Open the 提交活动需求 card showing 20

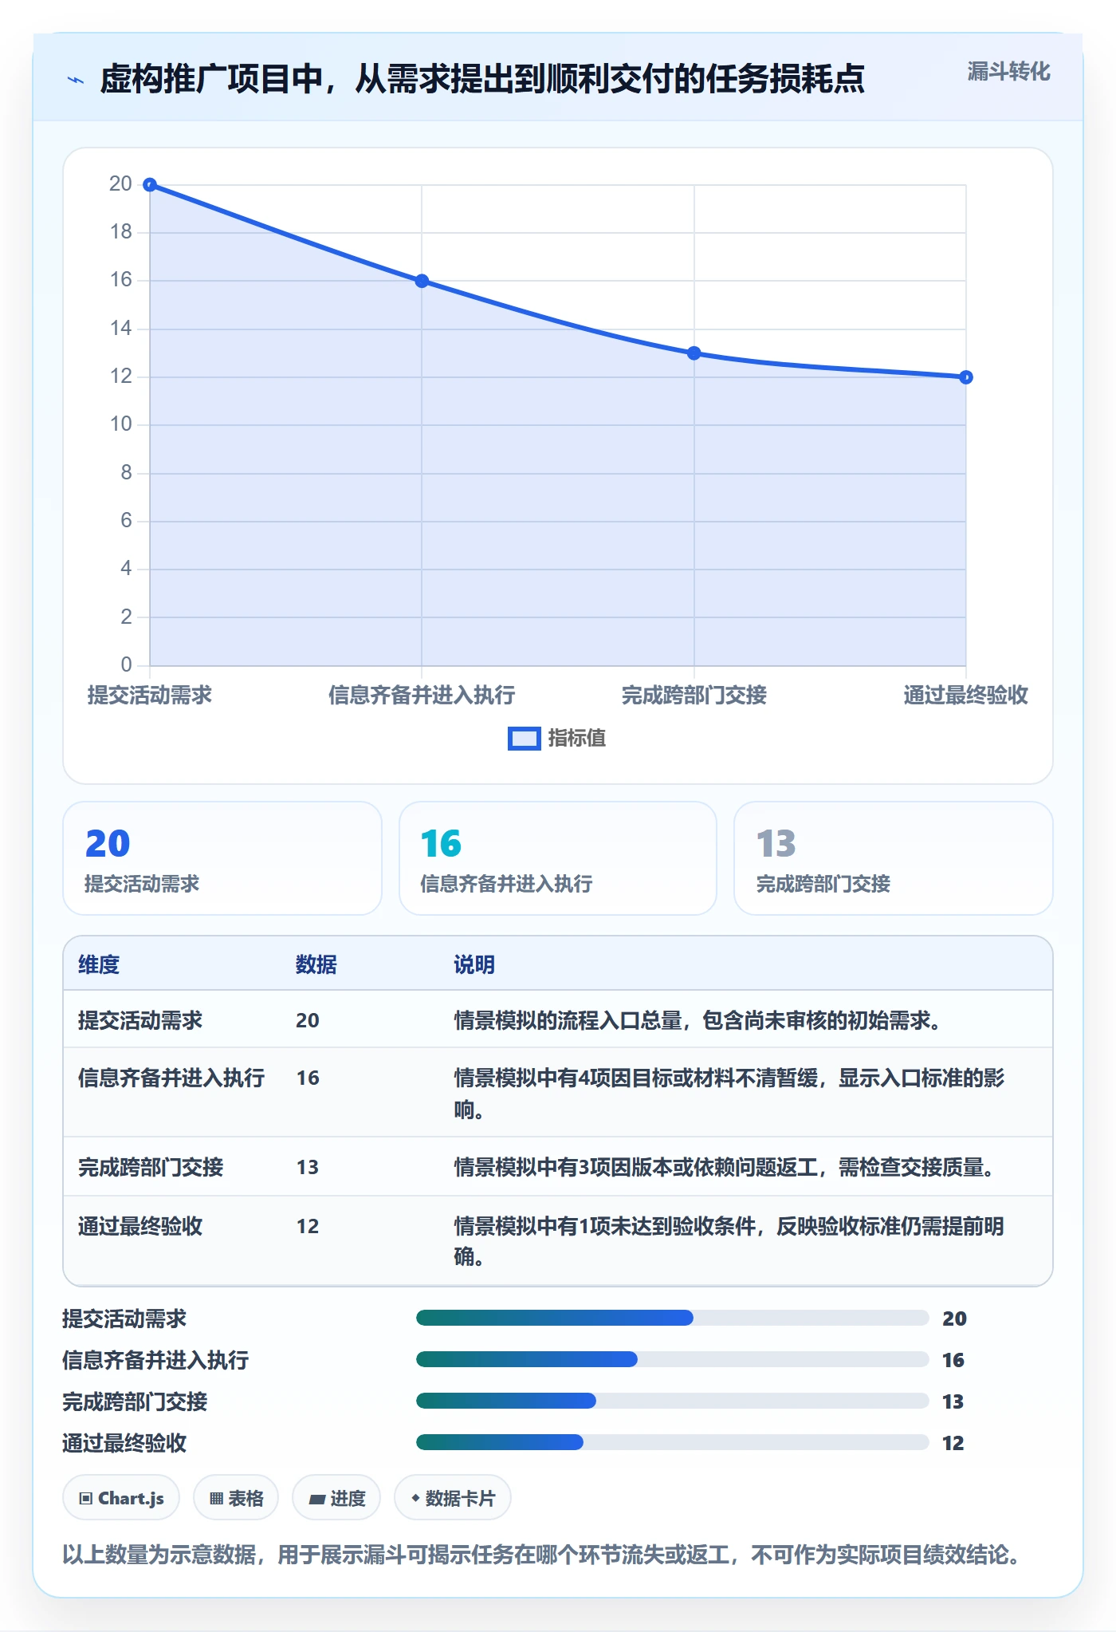(222, 858)
